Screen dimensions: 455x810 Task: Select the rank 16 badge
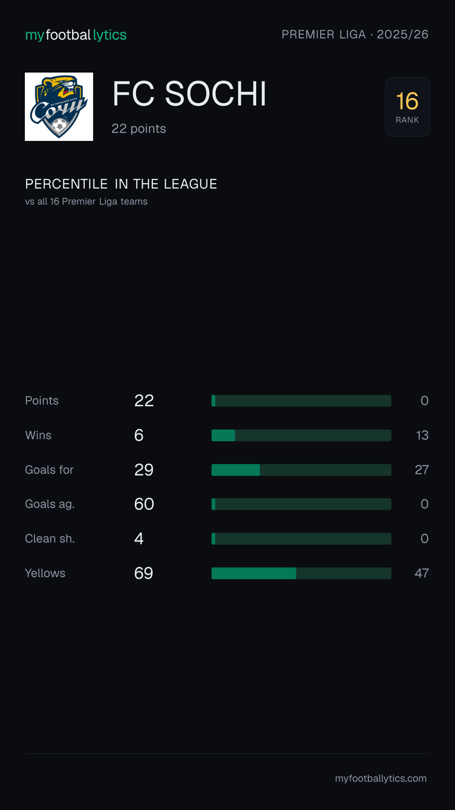coord(407,107)
